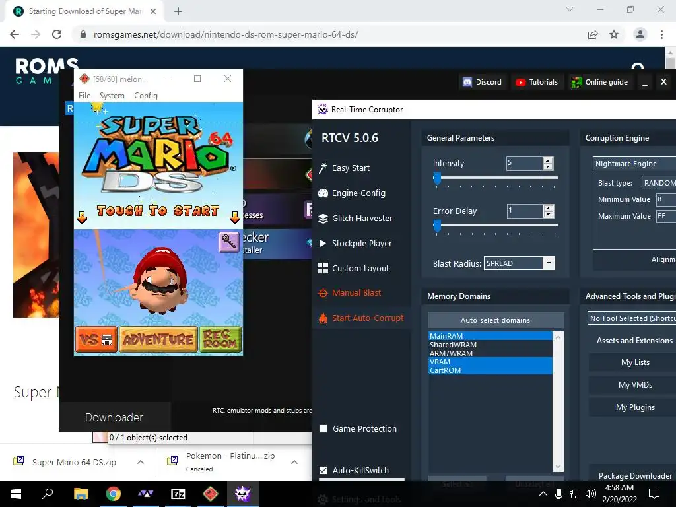676x507 pixels.
Task: Open Windows Start menu
Action: (16, 494)
